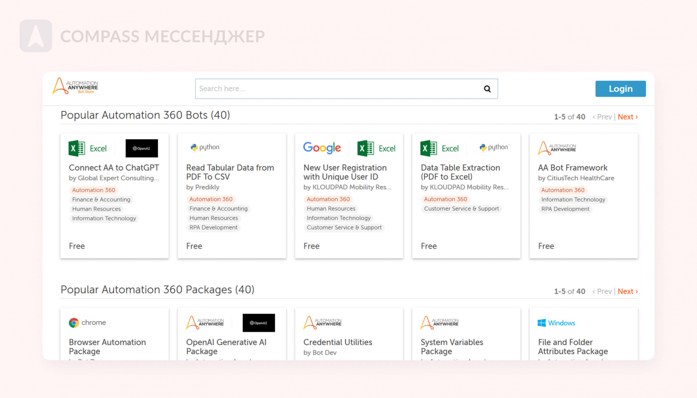Click 'RPA Development' tag on Read Tabular Data card

(x=213, y=228)
